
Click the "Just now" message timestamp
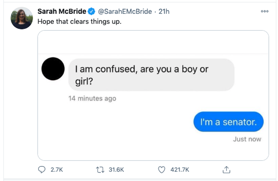247,139
